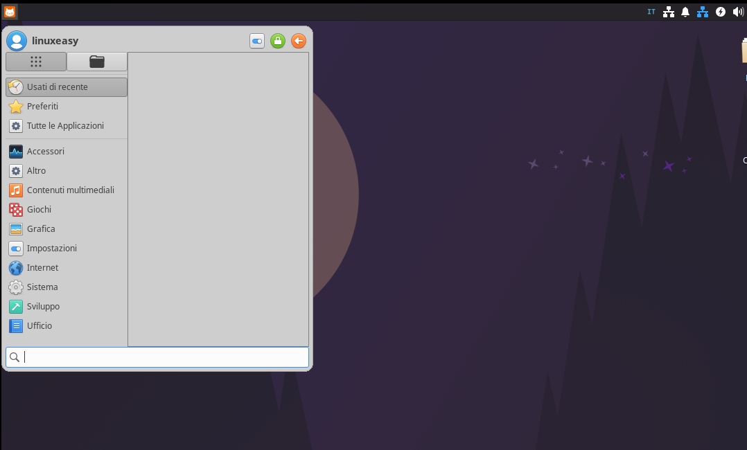Open the white network tray icon
The image size is (747, 450).
(669, 12)
